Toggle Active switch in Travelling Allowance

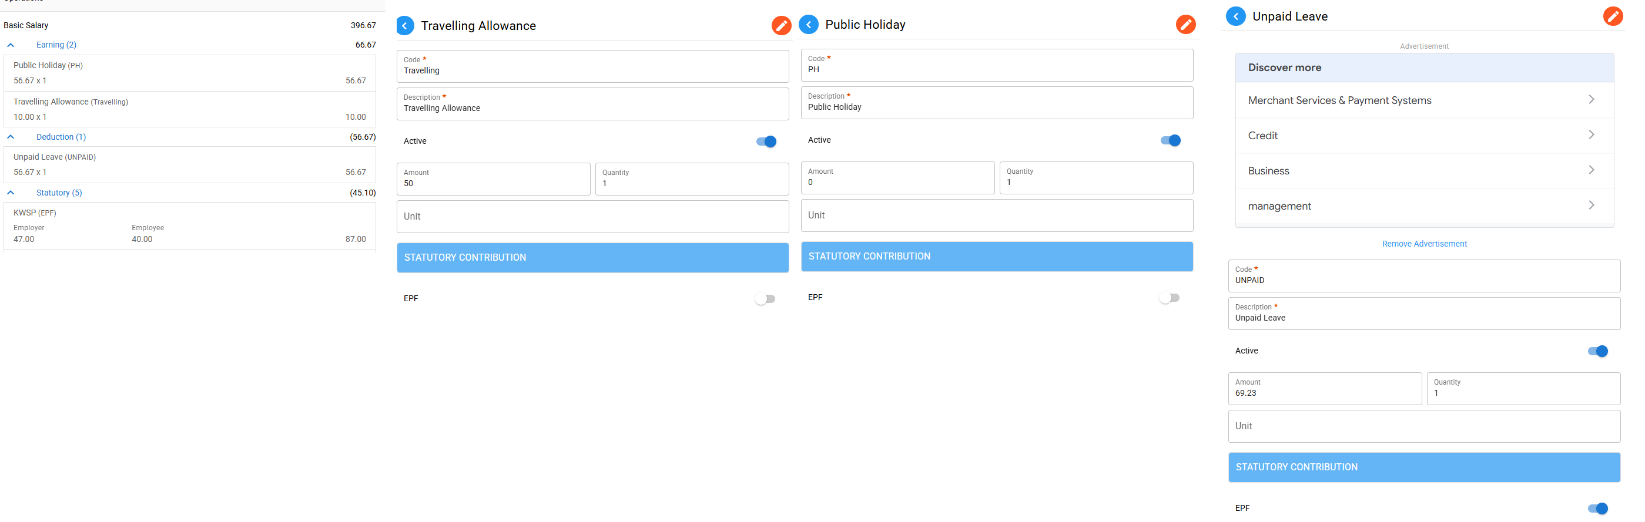point(766,142)
